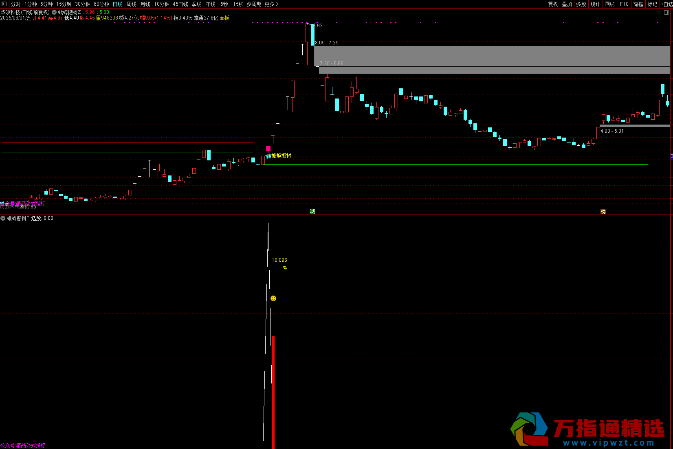The image size is (673, 449).
Task: Switch to 分时 intraday view
Action: 15,4
